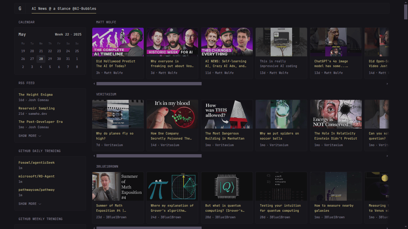Image resolution: width=408 pixels, height=229 pixels.
Task: Open 'How One Company Secretly Poisoned' title
Action: point(171,136)
